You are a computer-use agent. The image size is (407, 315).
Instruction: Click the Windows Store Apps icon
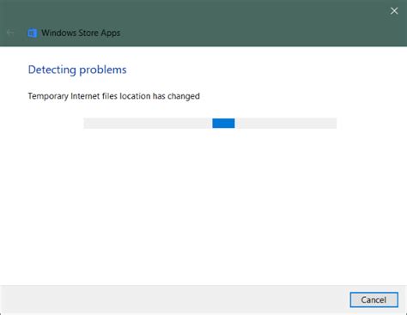(x=32, y=33)
